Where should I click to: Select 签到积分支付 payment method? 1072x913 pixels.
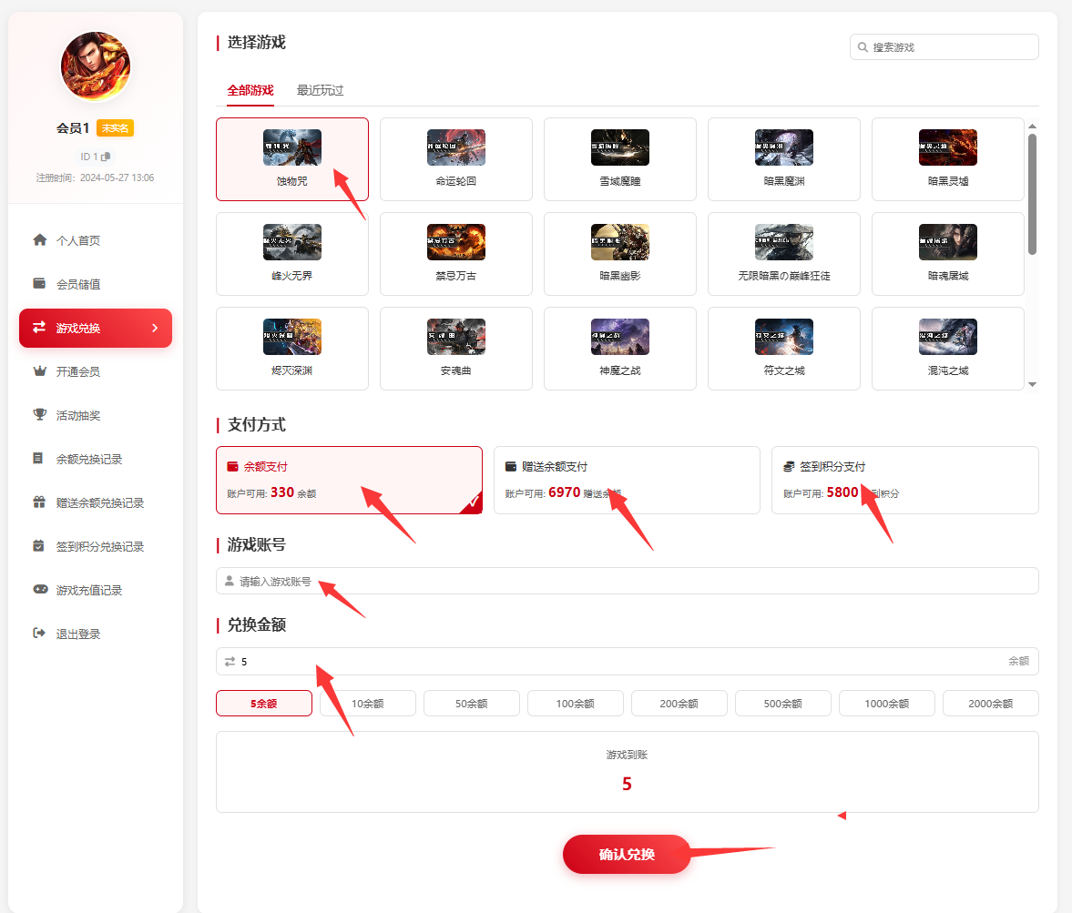(x=904, y=480)
